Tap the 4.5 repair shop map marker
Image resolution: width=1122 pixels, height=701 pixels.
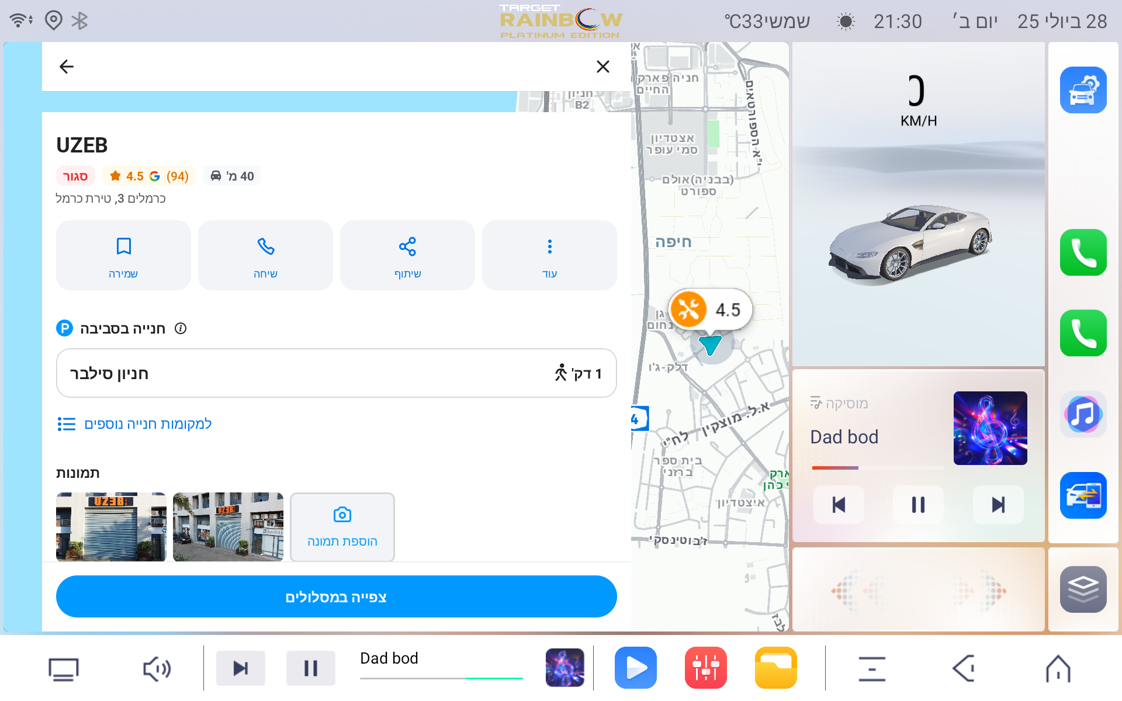(x=710, y=310)
